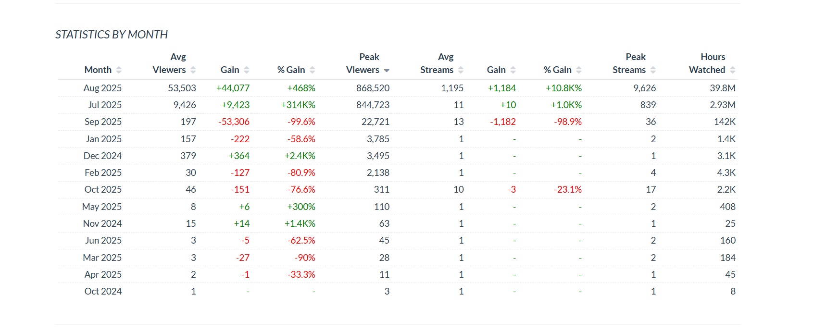Click the 868,520 peak viewers value
The width and height of the screenshot is (813, 332).
click(x=373, y=88)
